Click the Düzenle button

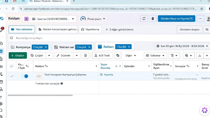[64, 56]
